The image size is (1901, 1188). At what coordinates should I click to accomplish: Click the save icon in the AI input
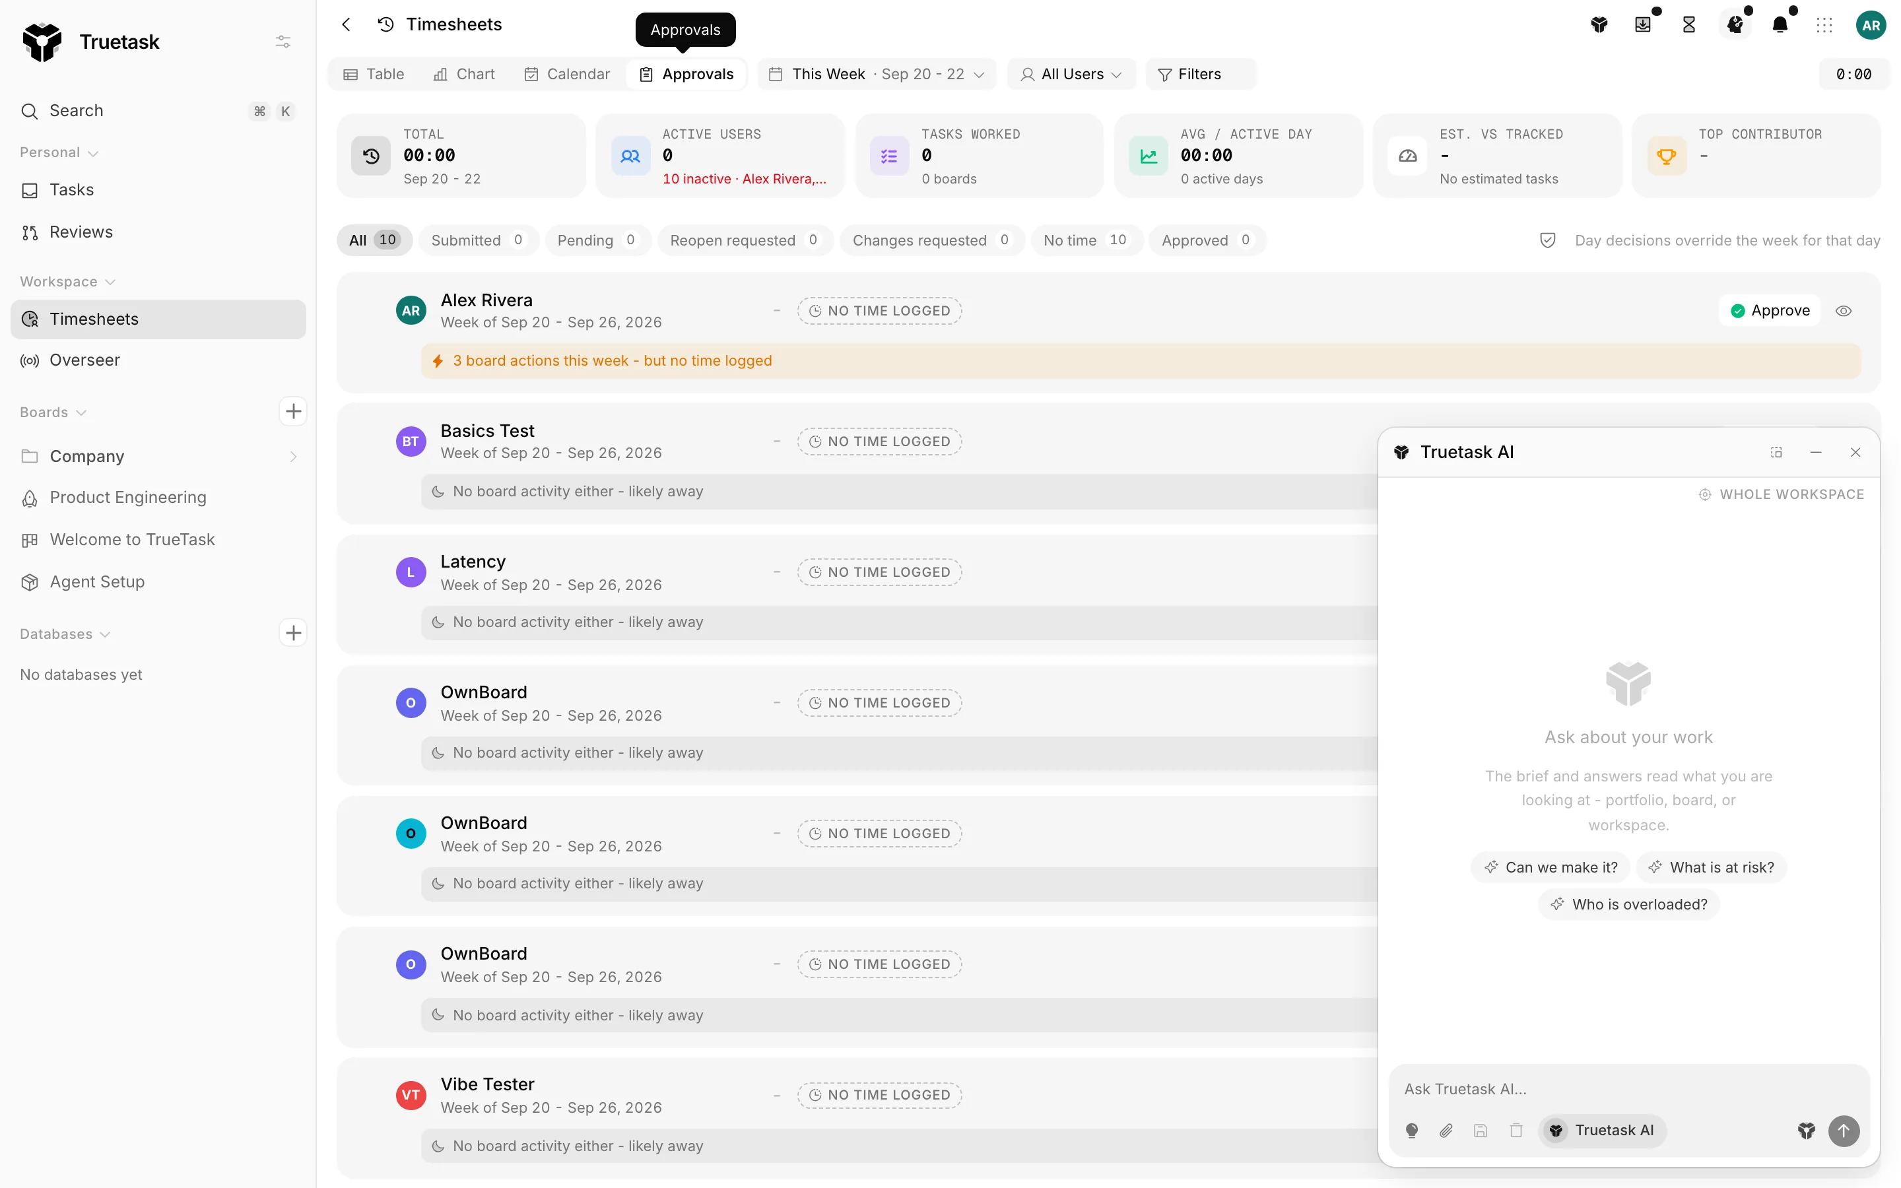(1481, 1131)
